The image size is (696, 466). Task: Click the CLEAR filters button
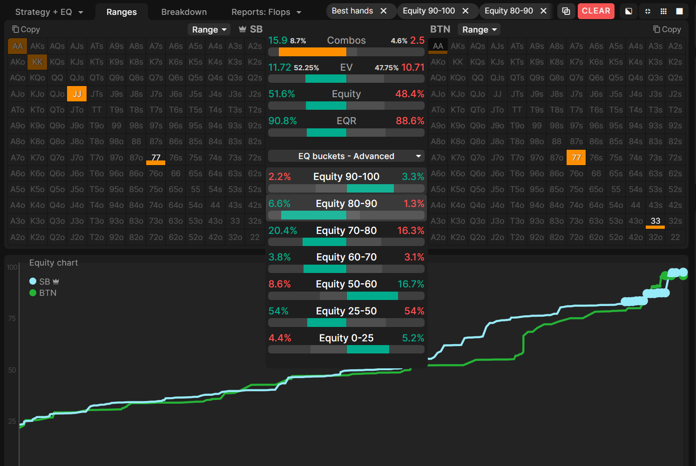point(596,11)
